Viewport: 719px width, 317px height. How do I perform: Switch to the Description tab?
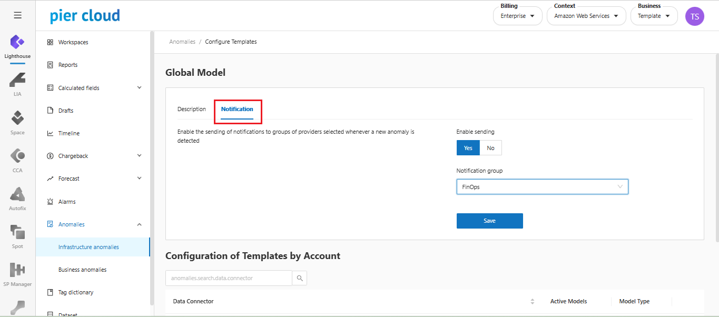(x=192, y=109)
